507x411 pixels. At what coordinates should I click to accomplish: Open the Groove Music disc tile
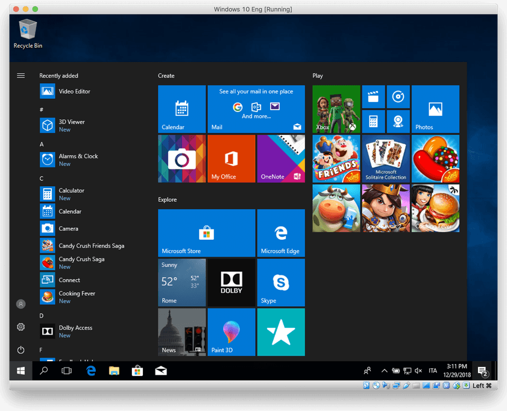coord(398,96)
